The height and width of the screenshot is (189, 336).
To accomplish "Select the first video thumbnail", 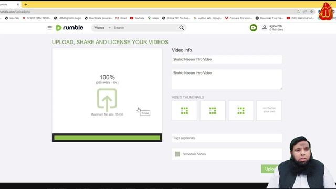I will pyautogui.click(x=184, y=111).
